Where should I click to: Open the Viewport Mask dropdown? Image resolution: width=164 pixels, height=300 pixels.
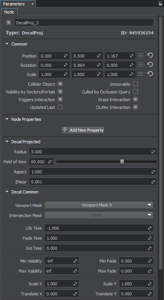tap(99, 205)
